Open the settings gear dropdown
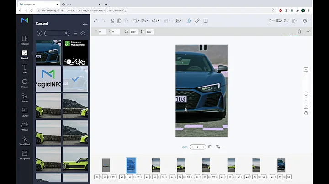The height and width of the screenshot is (184, 329). coord(306,20)
